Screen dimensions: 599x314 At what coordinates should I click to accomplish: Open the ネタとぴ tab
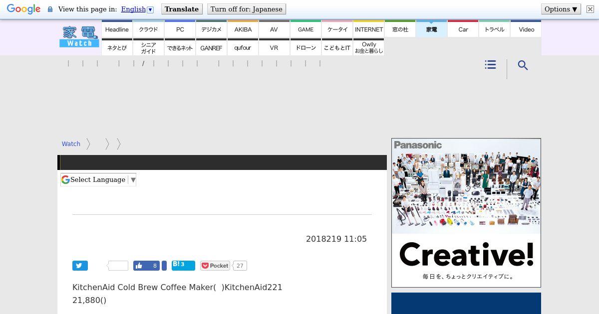click(117, 47)
